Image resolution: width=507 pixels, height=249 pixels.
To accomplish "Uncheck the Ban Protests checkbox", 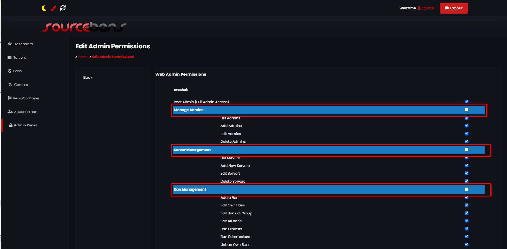I will (x=466, y=229).
